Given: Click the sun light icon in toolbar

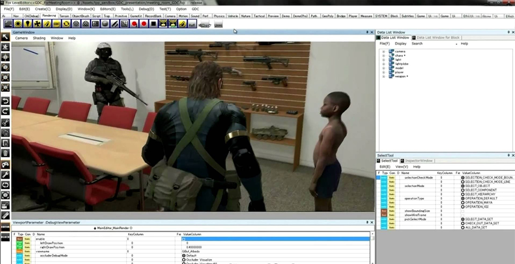Looking at the screenshot, I should [x=18, y=24].
